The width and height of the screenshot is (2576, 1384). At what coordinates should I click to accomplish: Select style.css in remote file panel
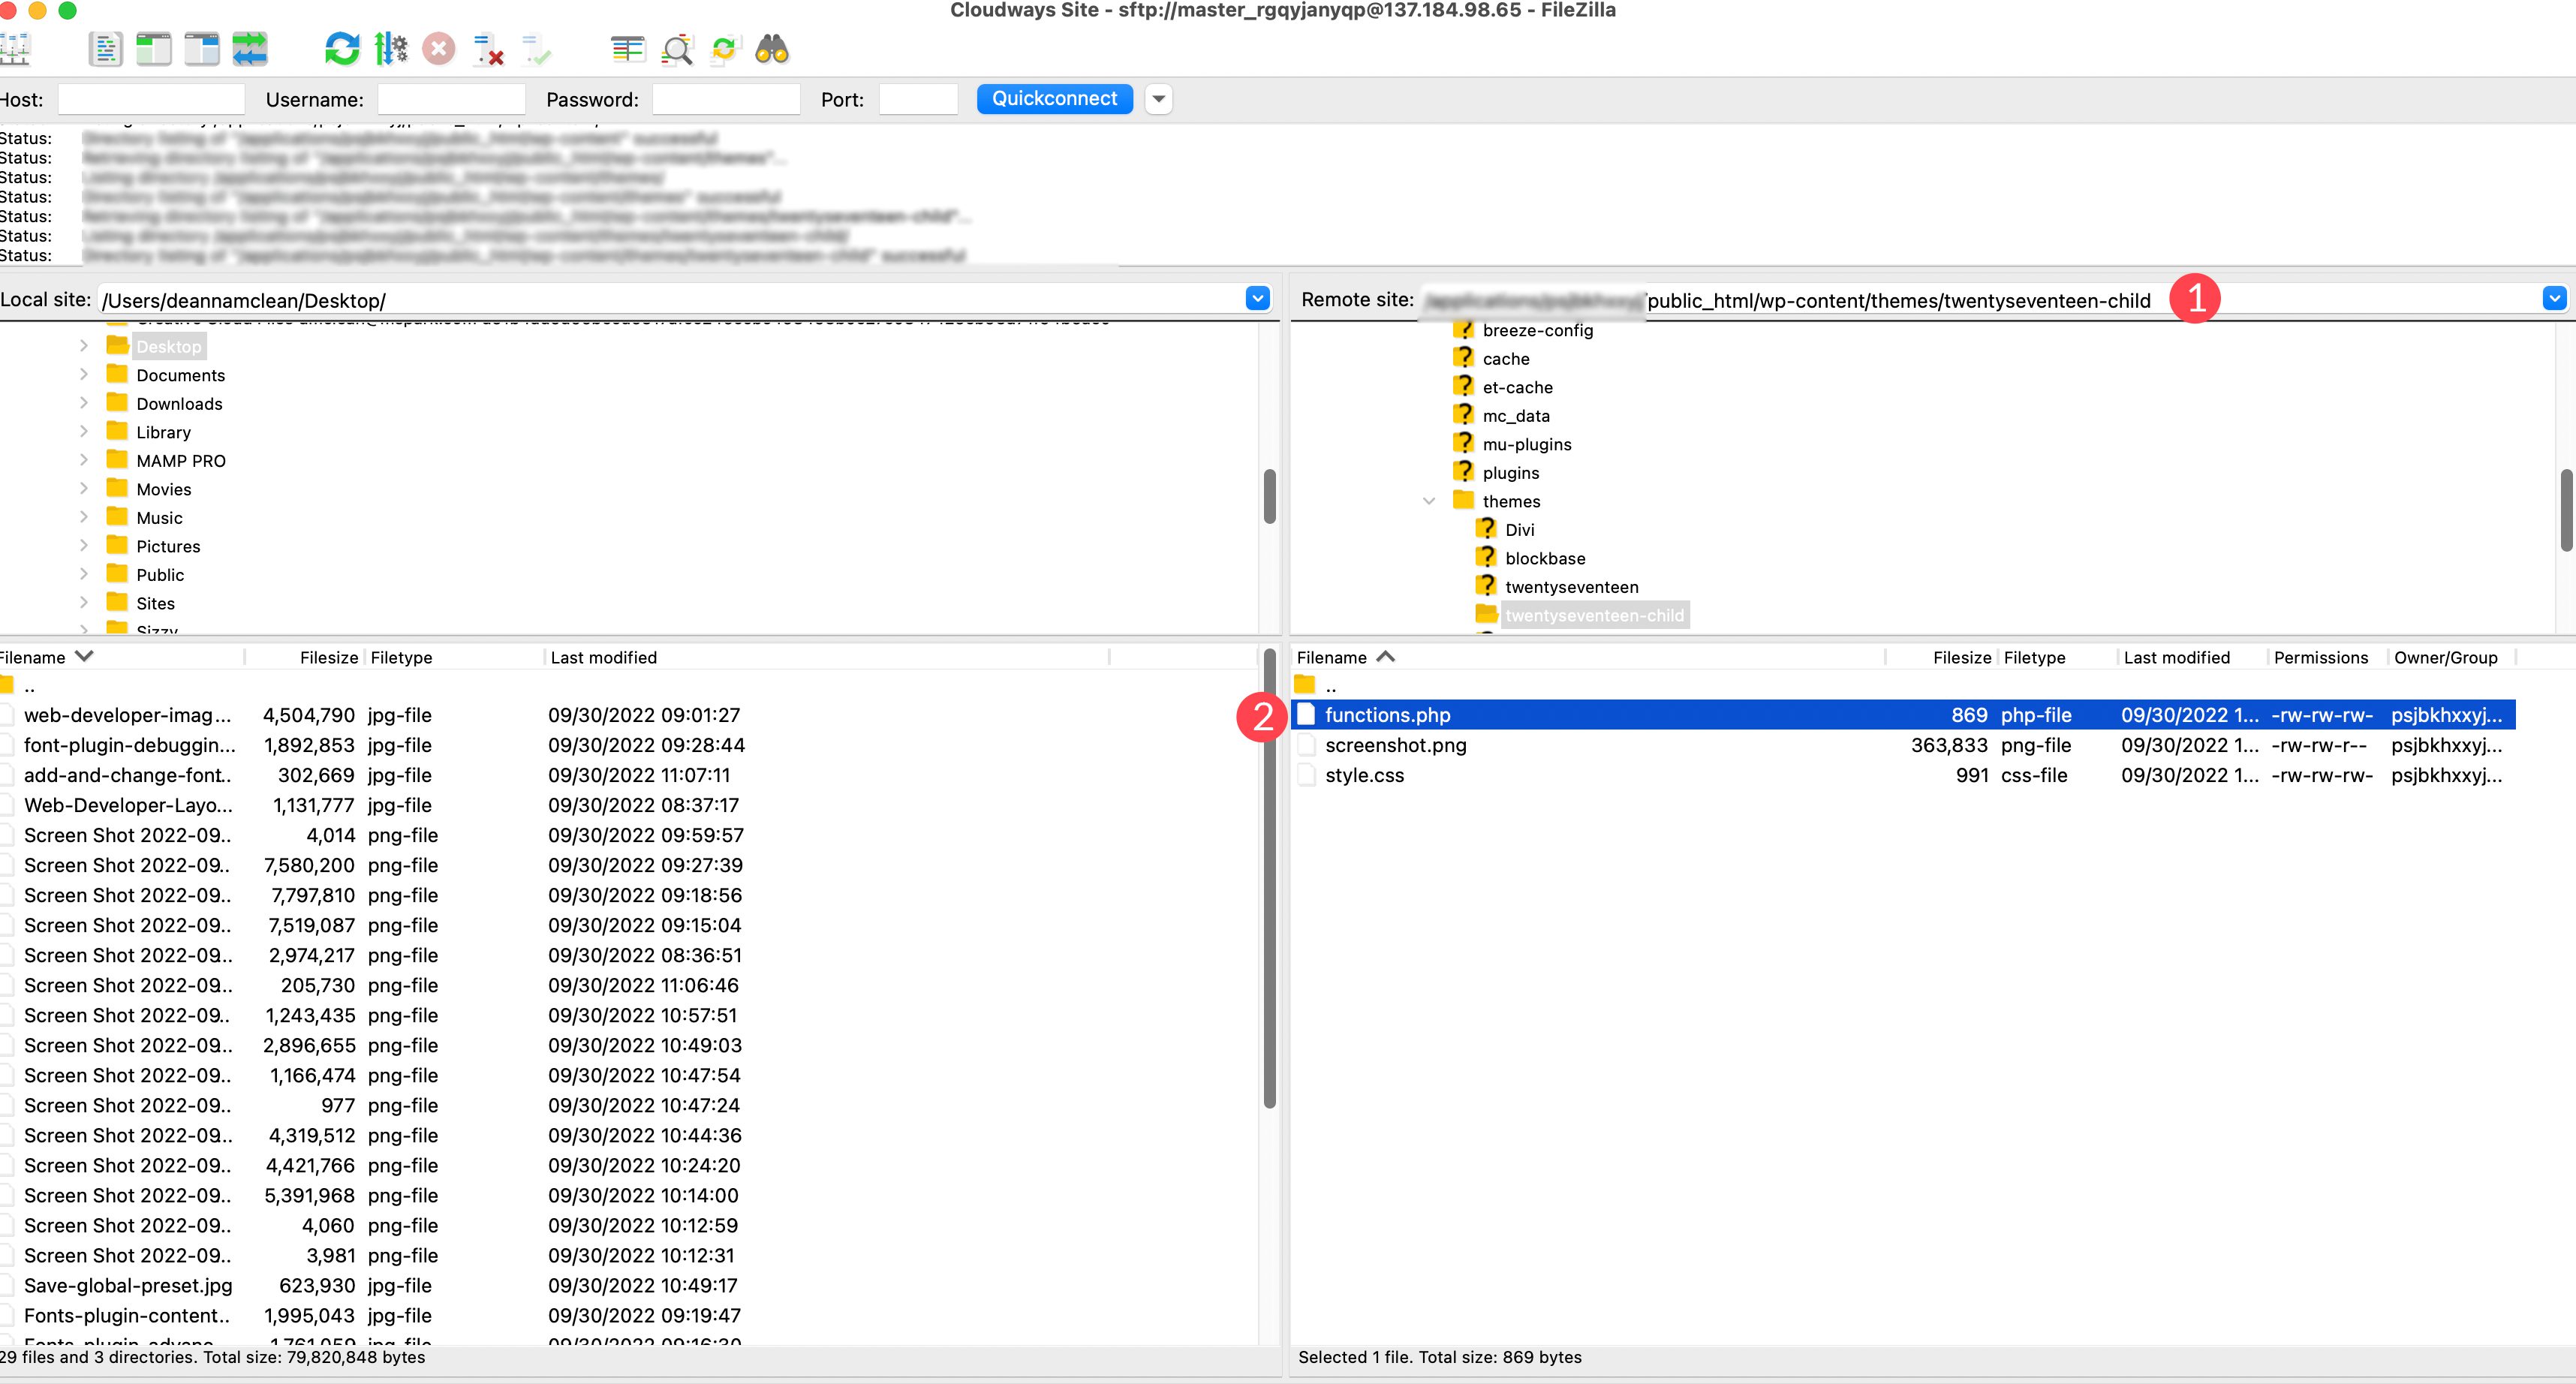1363,775
